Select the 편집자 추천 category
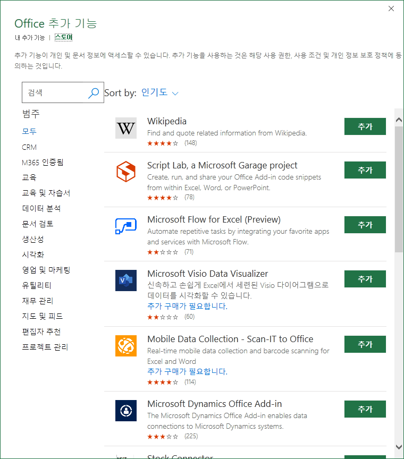This screenshot has height=459, width=404. (41, 331)
